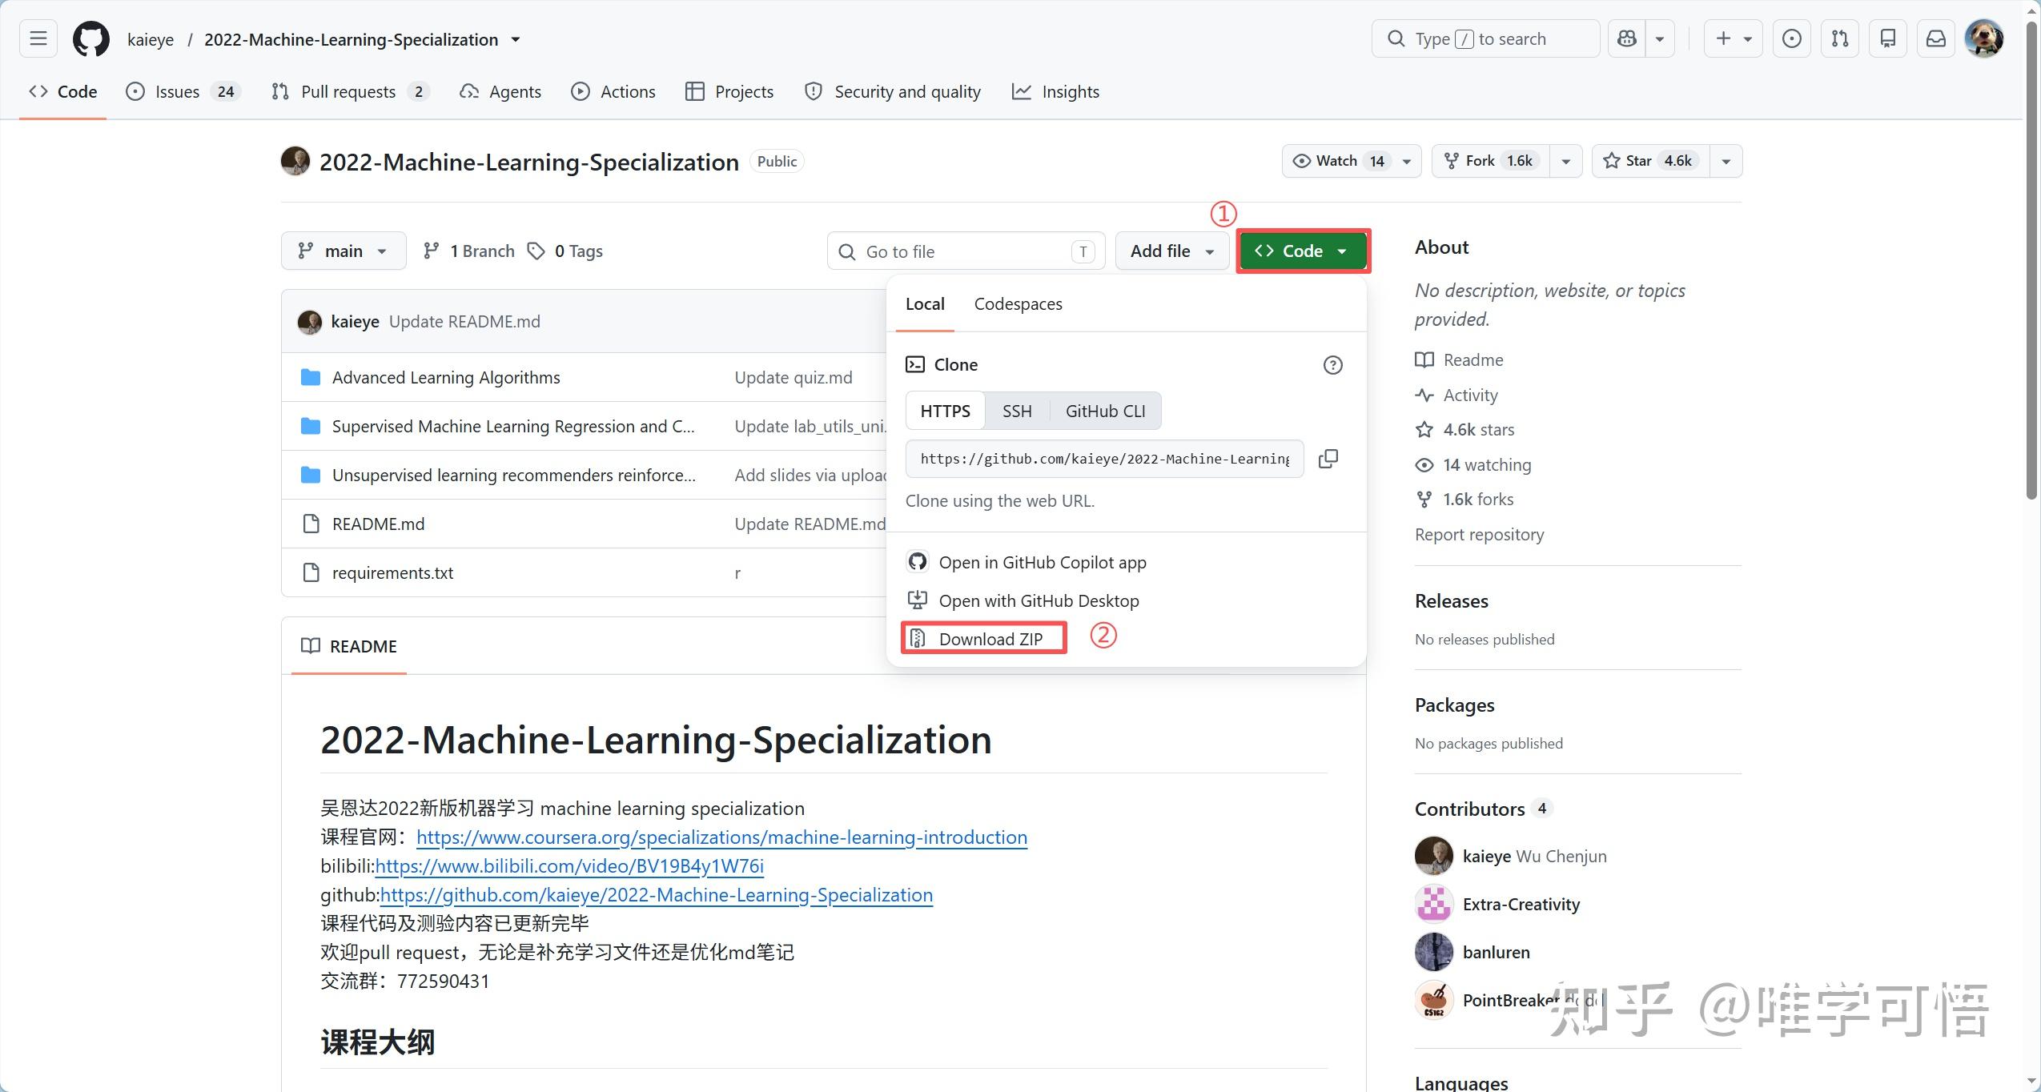Click the banluren contributor avatar

tap(1434, 952)
